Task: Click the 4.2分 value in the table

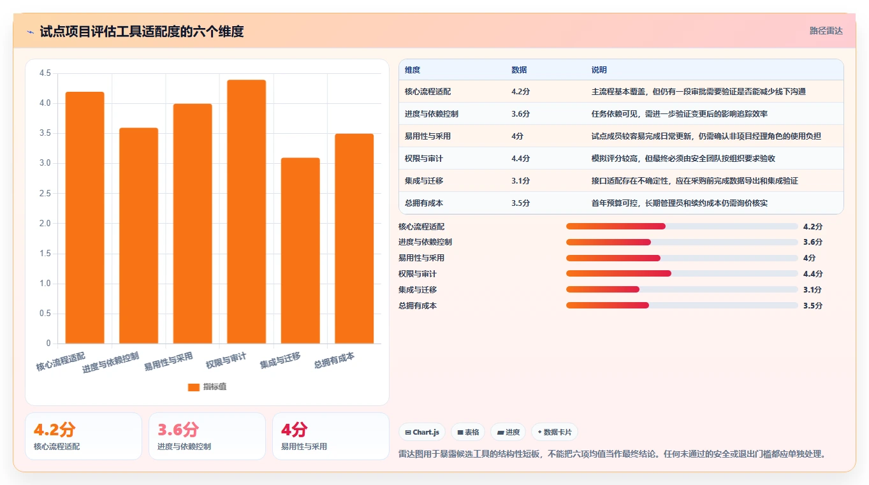Action: click(520, 92)
